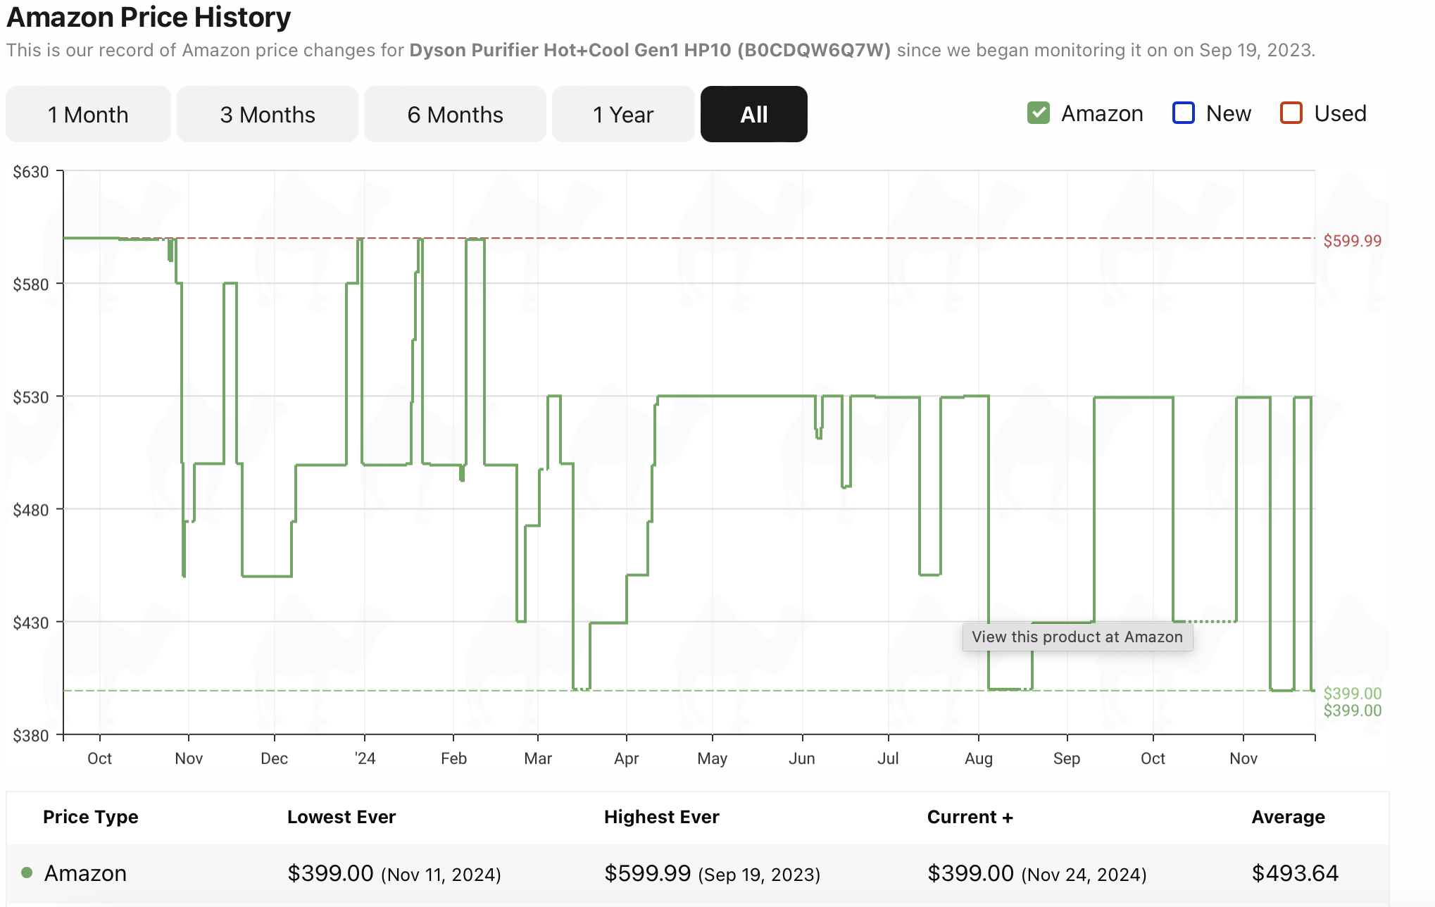1435x907 pixels.
Task: Click the All time range tab
Action: click(x=754, y=114)
